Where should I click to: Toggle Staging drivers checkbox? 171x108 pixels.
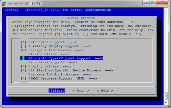[x=23, y=66]
